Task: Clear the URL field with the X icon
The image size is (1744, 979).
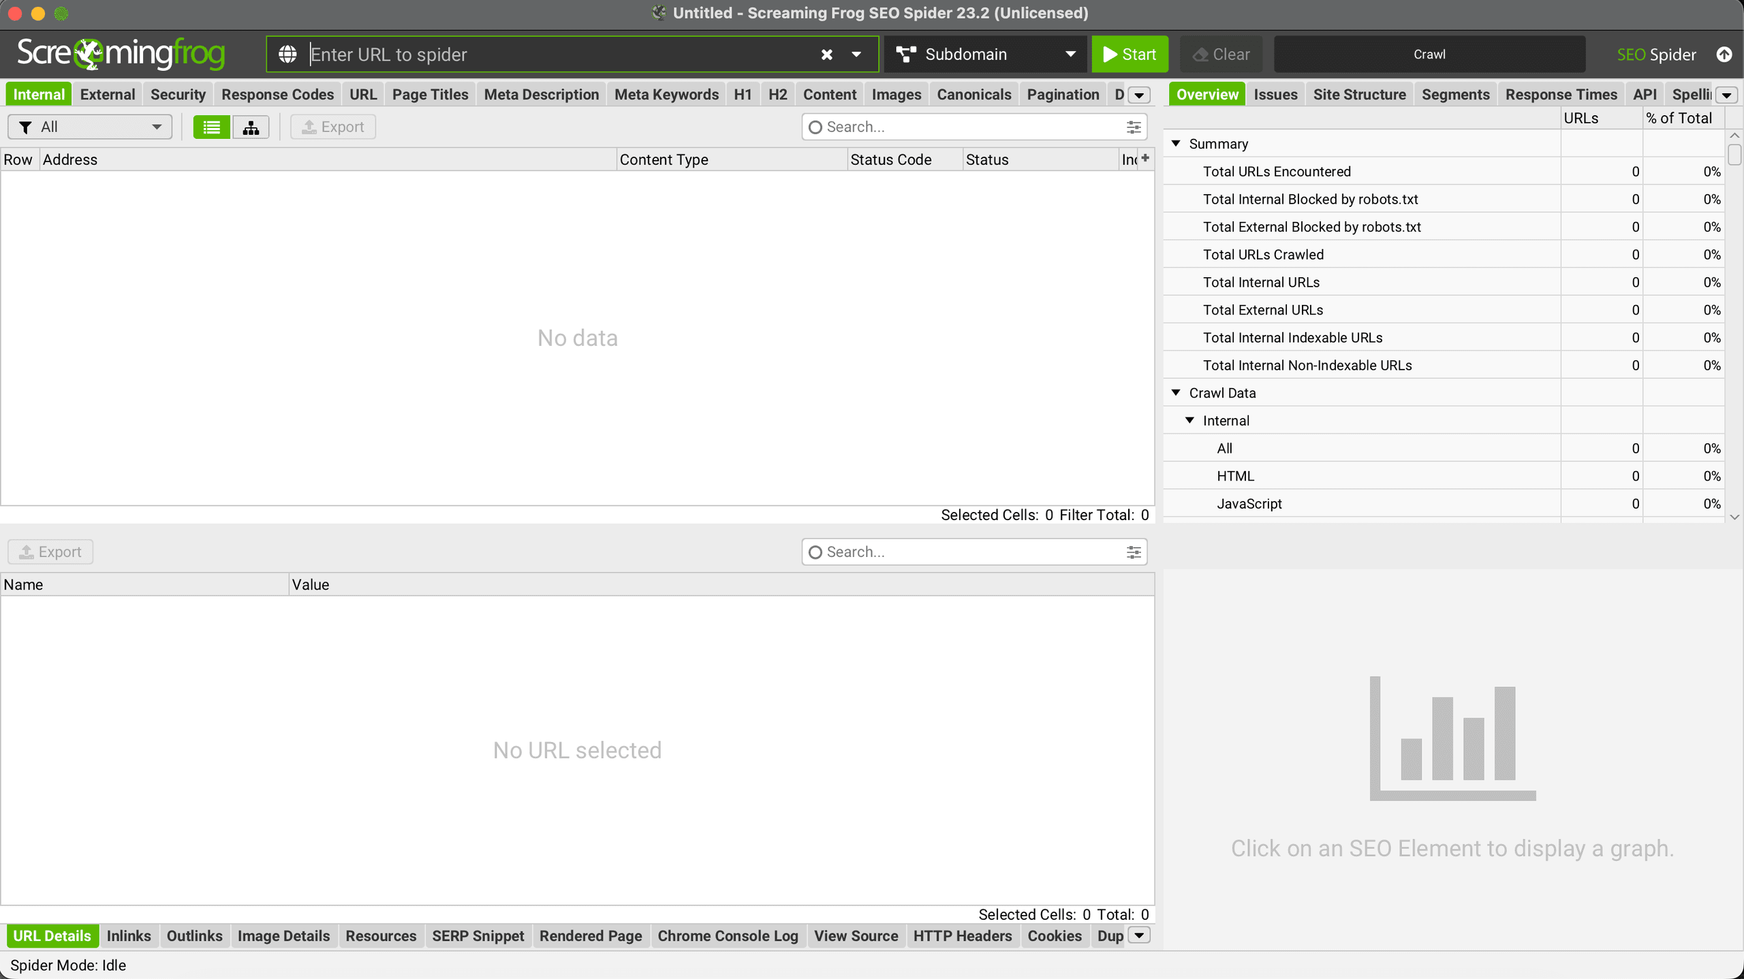Action: (826, 54)
